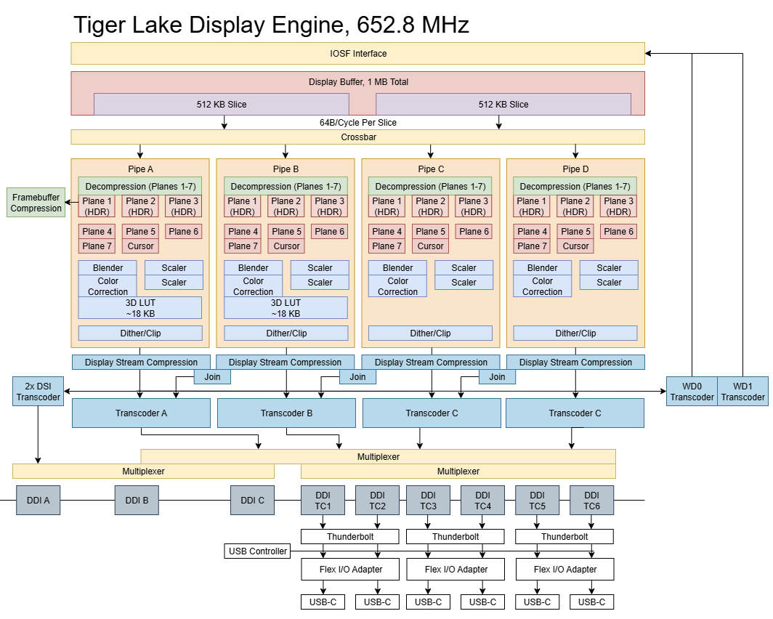Select Pipe A's Decompression (Planes 1-7) block
The image size is (773, 619).
[140, 186]
